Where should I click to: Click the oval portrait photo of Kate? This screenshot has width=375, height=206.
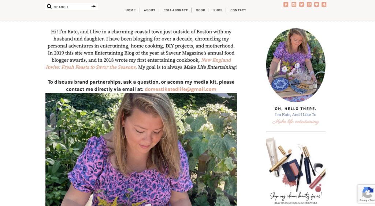(x=296, y=65)
